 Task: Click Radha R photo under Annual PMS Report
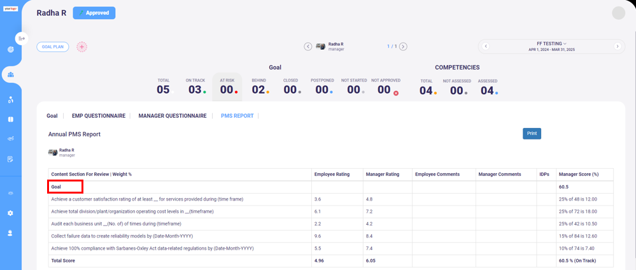(53, 152)
